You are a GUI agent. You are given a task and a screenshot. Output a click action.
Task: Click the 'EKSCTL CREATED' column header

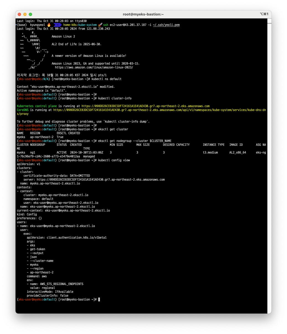(68, 133)
